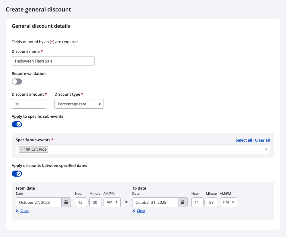286x237 pixels.
Task: Expand the Specify sub-events selector arrow
Action: point(266,149)
